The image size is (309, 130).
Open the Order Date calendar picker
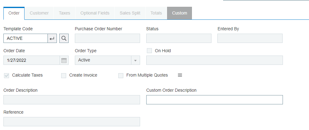(x=64, y=60)
